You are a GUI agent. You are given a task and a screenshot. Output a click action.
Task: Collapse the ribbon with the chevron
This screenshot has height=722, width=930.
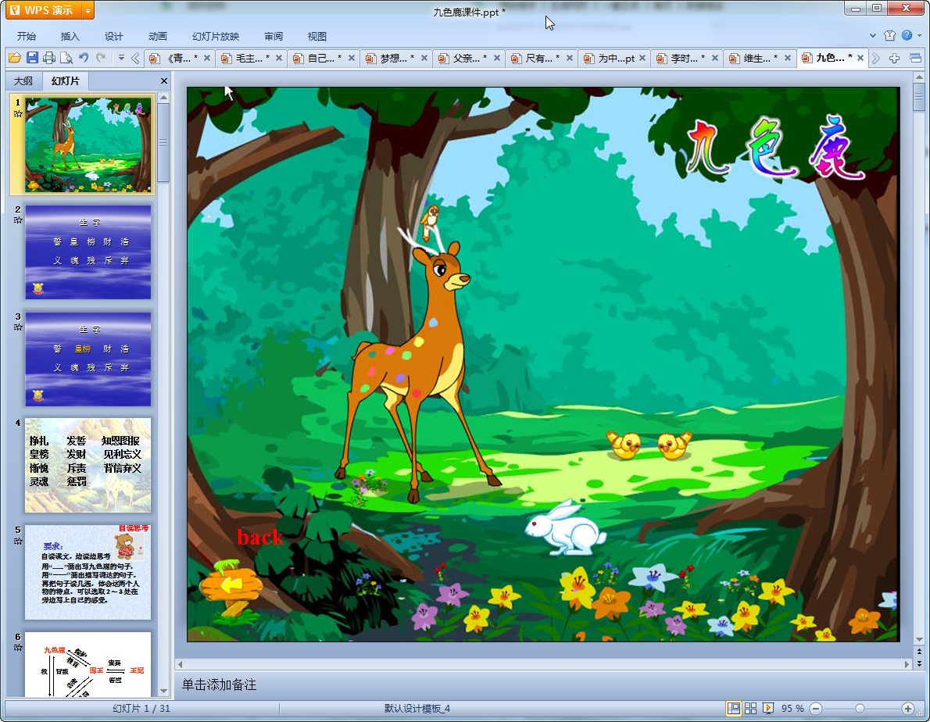pos(873,36)
